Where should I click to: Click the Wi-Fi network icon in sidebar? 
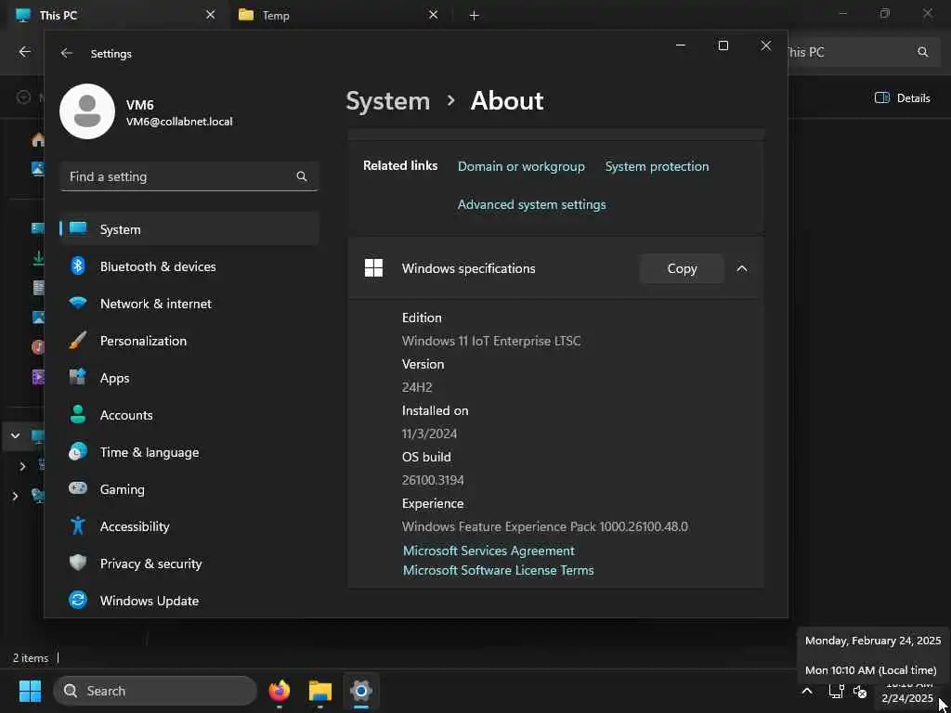pyautogui.click(x=78, y=304)
